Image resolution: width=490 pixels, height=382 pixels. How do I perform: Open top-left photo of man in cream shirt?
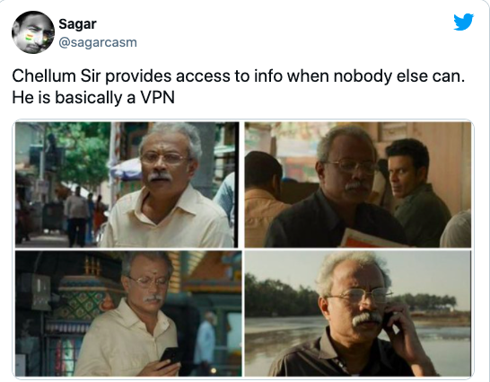(x=127, y=184)
